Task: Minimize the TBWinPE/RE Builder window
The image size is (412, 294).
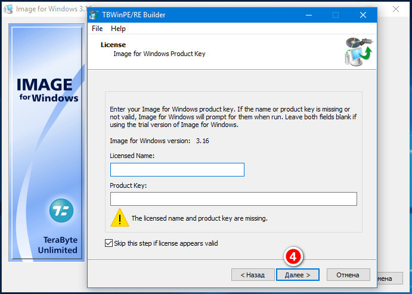Action: [309, 15]
